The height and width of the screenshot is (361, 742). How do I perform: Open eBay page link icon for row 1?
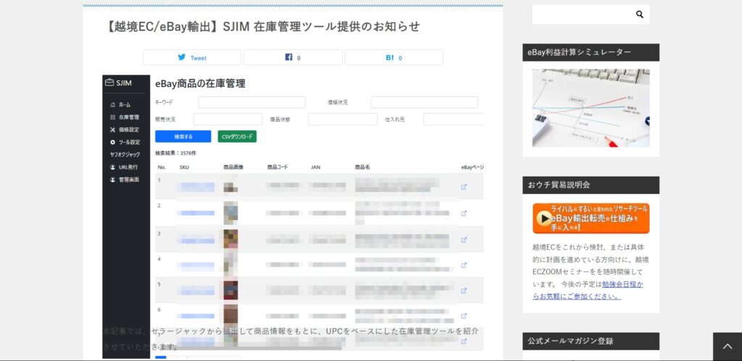[x=464, y=187]
